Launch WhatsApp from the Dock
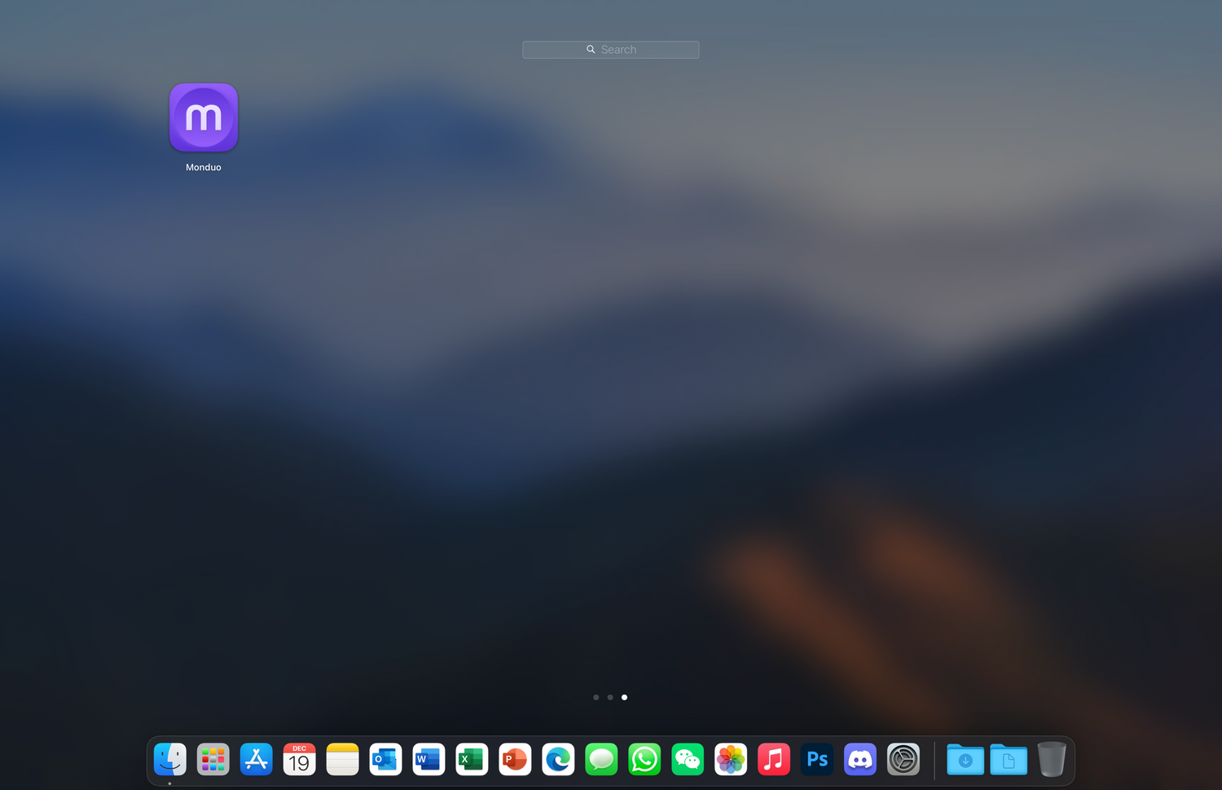Image resolution: width=1222 pixels, height=790 pixels. click(645, 759)
